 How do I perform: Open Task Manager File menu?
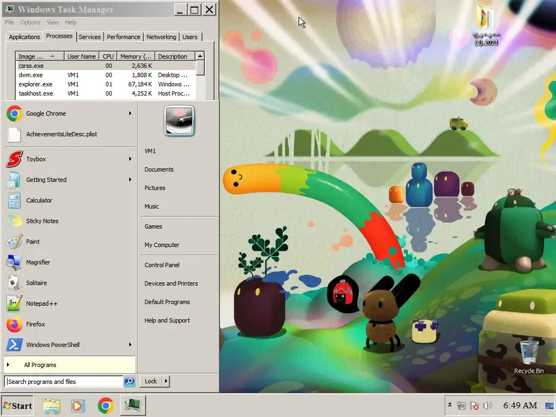point(9,22)
